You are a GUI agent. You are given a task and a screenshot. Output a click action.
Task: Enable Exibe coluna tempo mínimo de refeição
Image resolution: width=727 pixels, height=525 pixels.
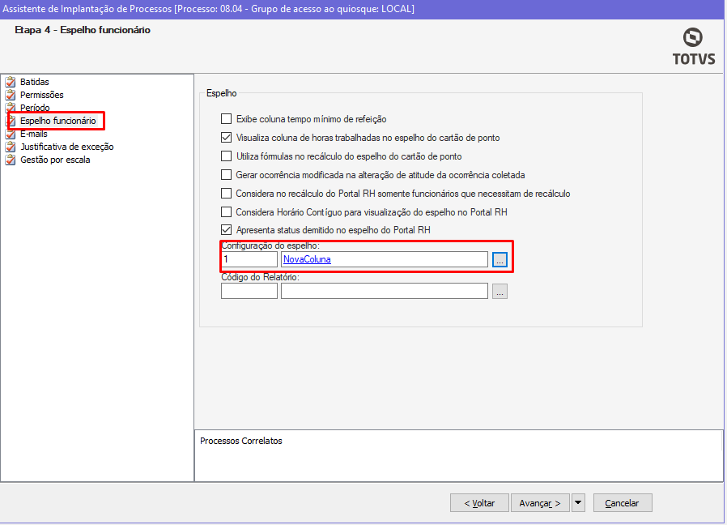227,119
